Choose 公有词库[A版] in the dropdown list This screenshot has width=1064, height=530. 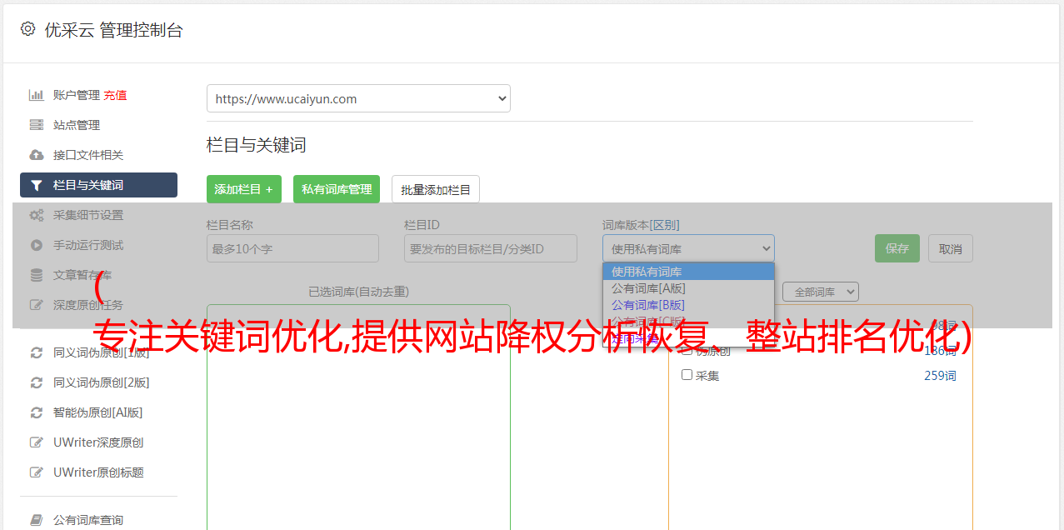pos(688,288)
